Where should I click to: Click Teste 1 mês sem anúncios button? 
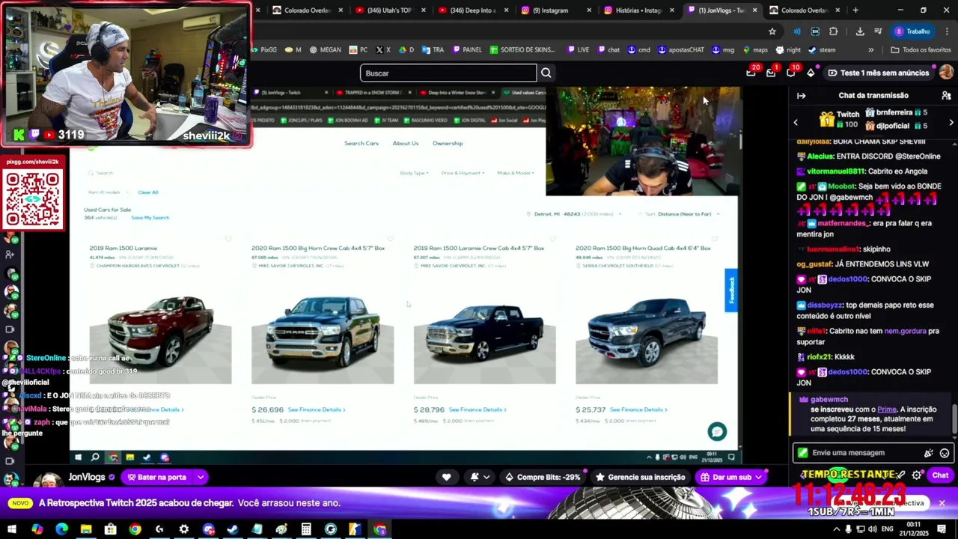[x=879, y=73]
